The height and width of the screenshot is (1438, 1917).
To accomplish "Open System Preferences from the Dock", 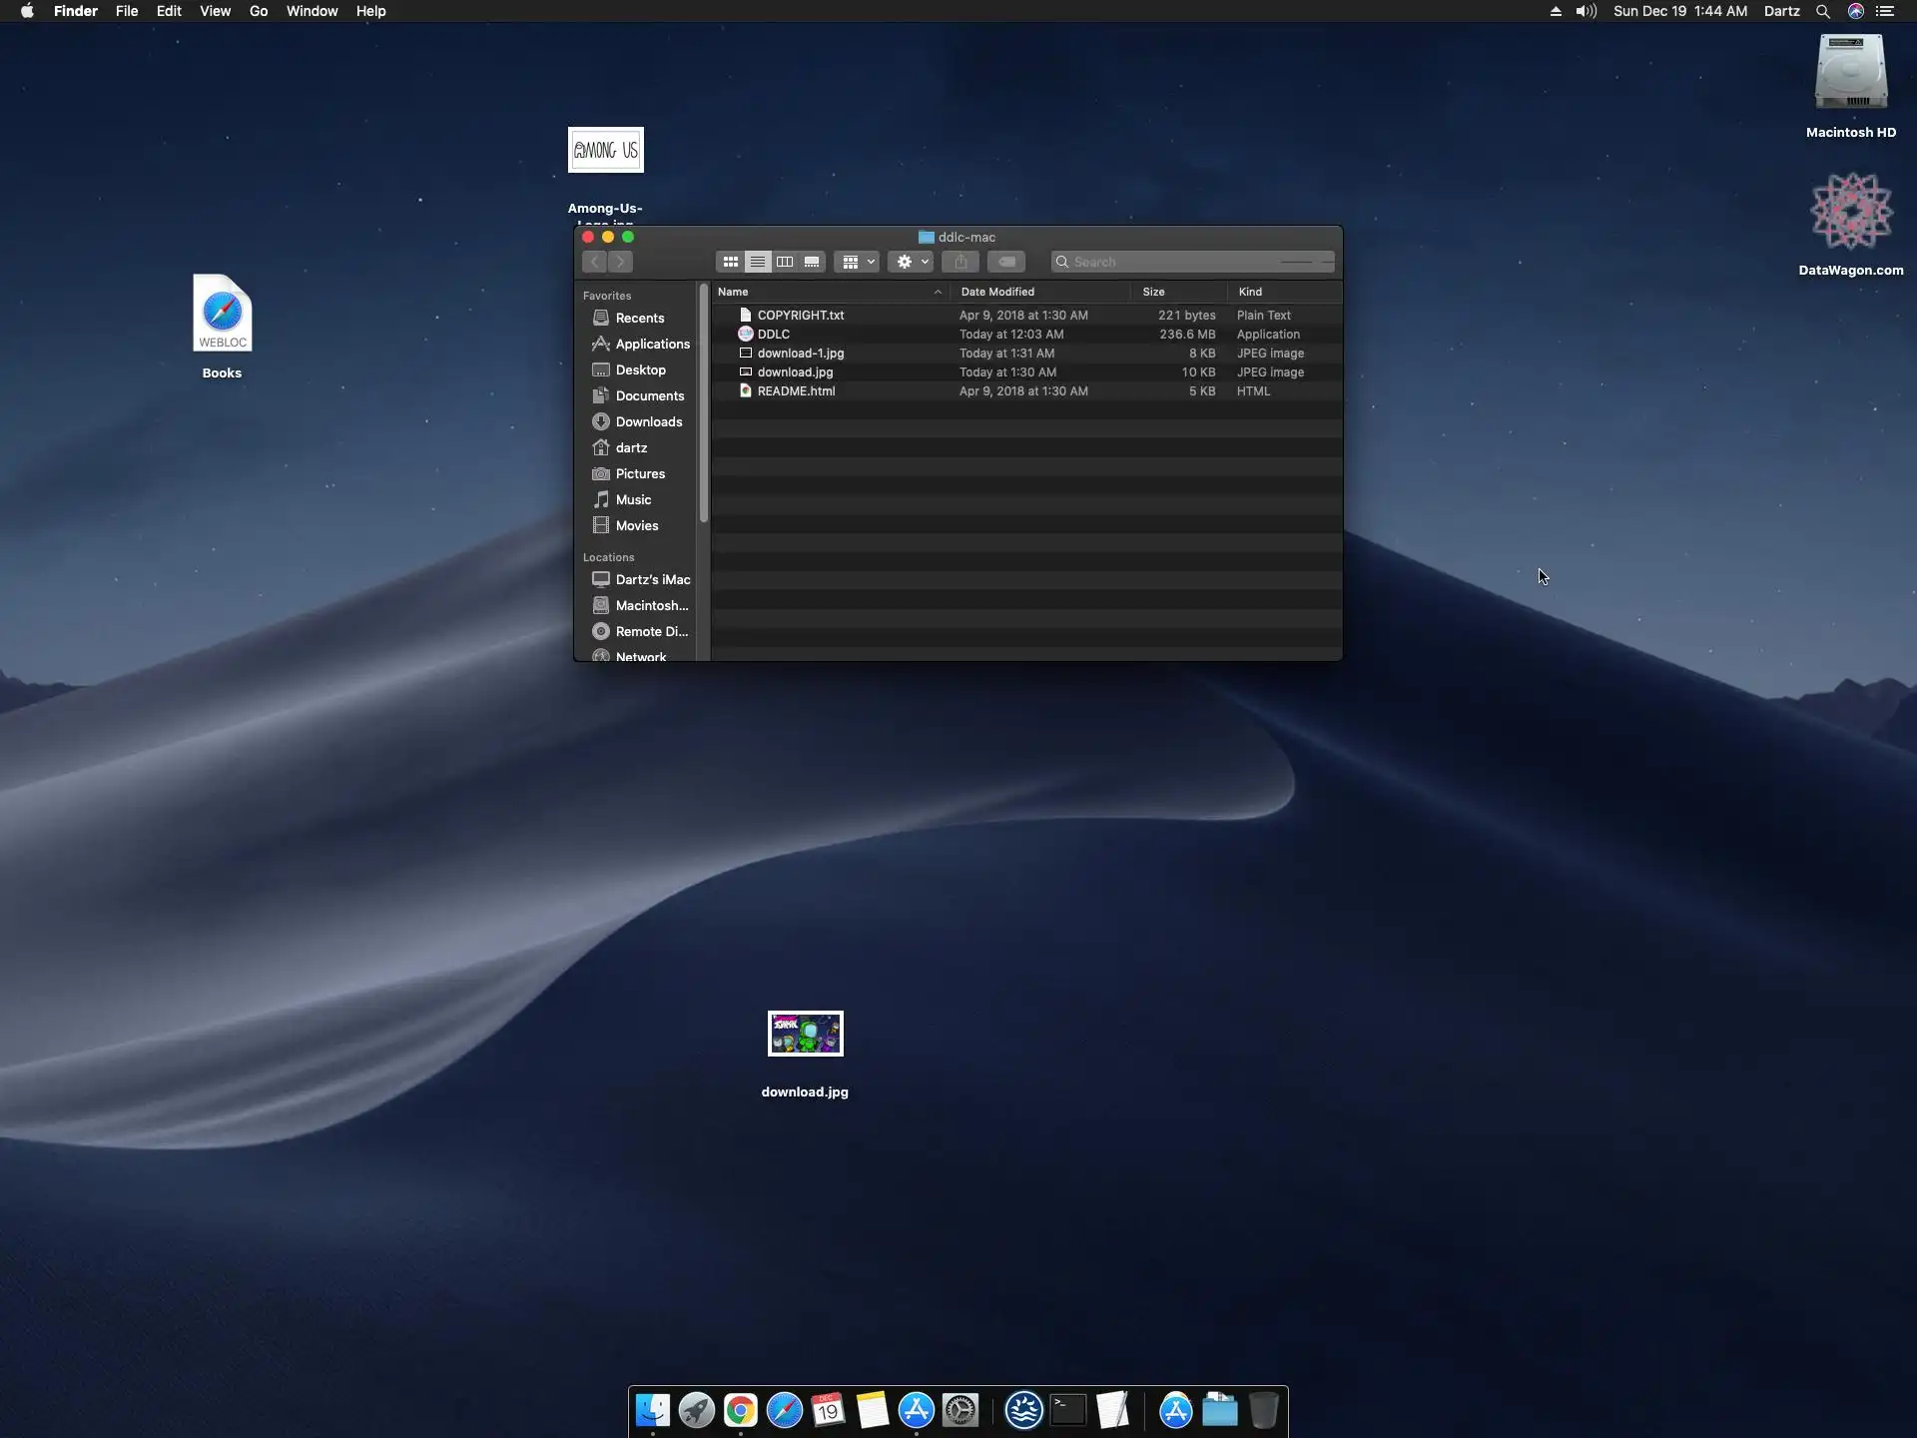I will [960, 1411].
